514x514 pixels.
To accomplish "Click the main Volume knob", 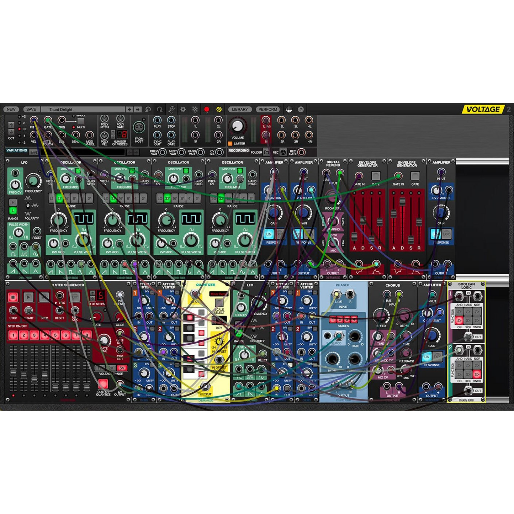I will point(237,126).
